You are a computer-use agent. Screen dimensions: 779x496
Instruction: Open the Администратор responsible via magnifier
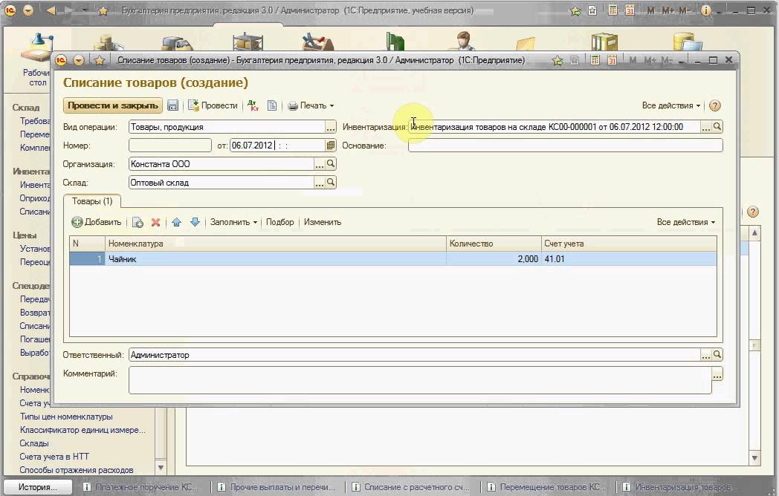pyautogui.click(x=717, y=354)
